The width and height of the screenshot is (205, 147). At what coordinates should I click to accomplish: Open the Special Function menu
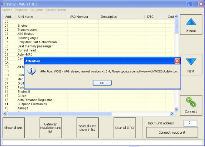coord(56,10)
